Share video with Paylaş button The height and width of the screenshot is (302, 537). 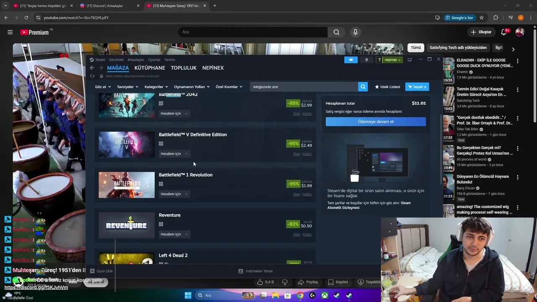point(308,282)
